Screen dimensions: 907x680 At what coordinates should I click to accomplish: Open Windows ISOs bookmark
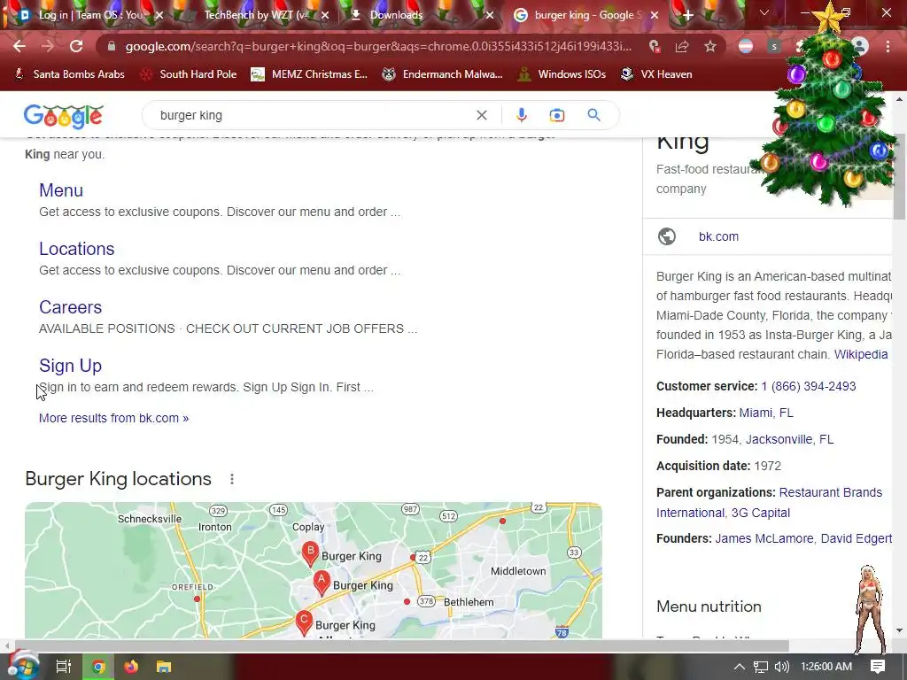tap(562, 74)
